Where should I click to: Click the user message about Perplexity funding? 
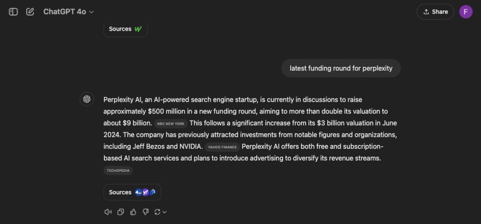(341, 68)
